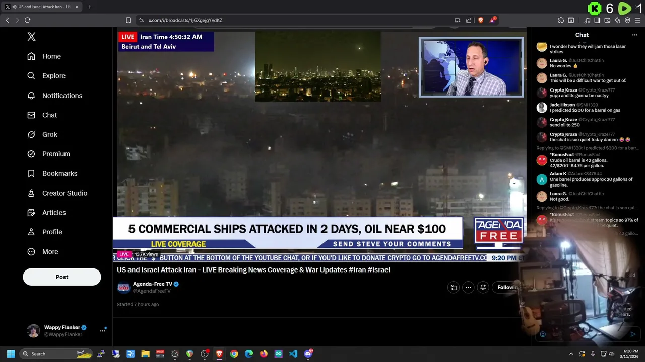The image size is (645, 362).
Task: Open Articles in the sidebar
Action: tap(47, 213)
